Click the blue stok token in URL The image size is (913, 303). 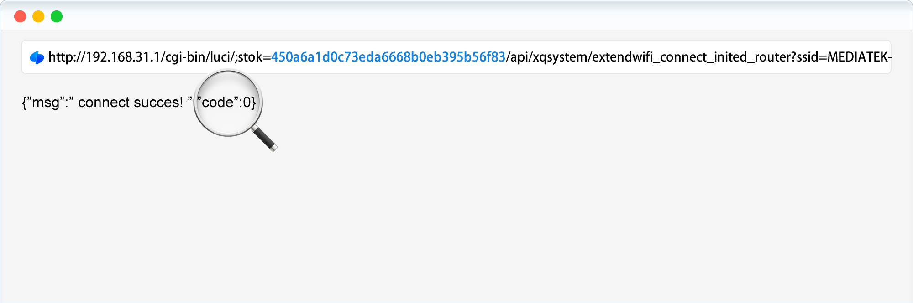tap(388, 57)
